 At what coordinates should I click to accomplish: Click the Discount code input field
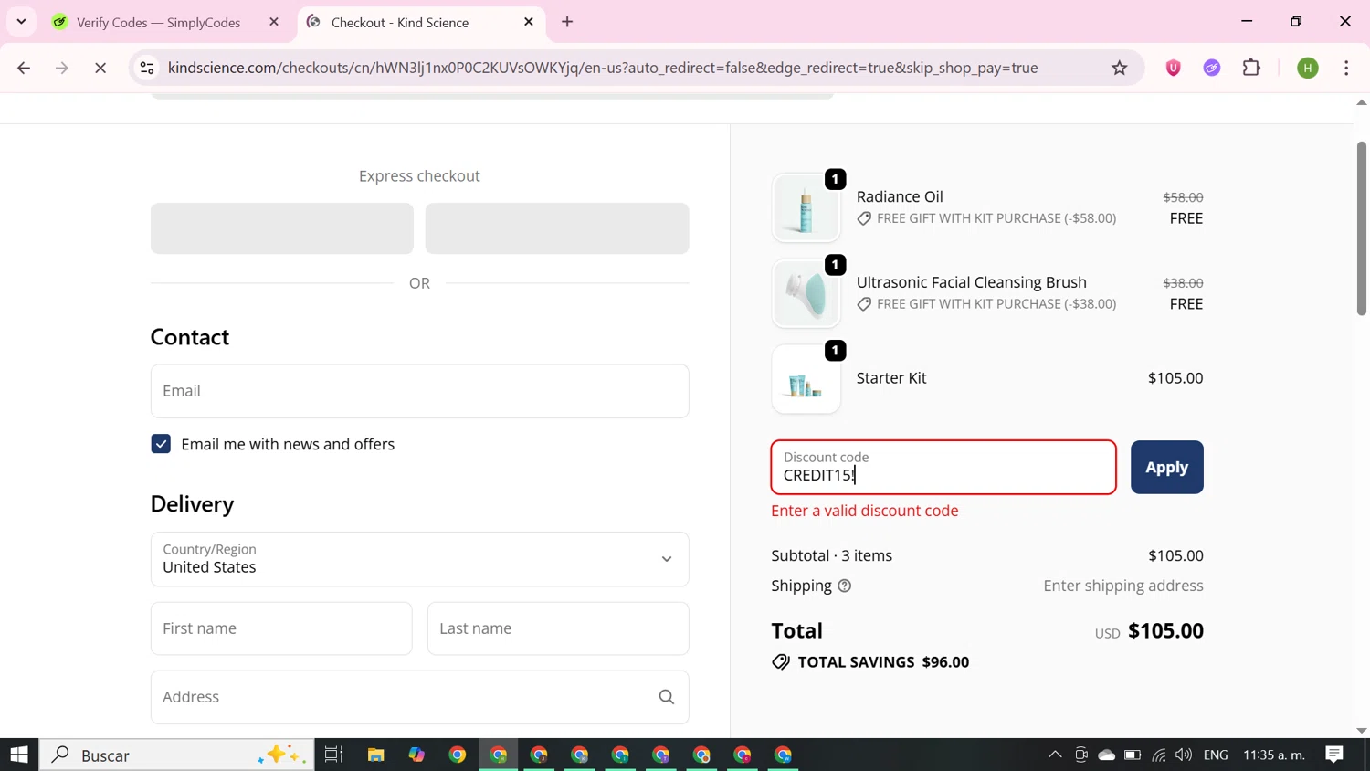coord(943,467)
